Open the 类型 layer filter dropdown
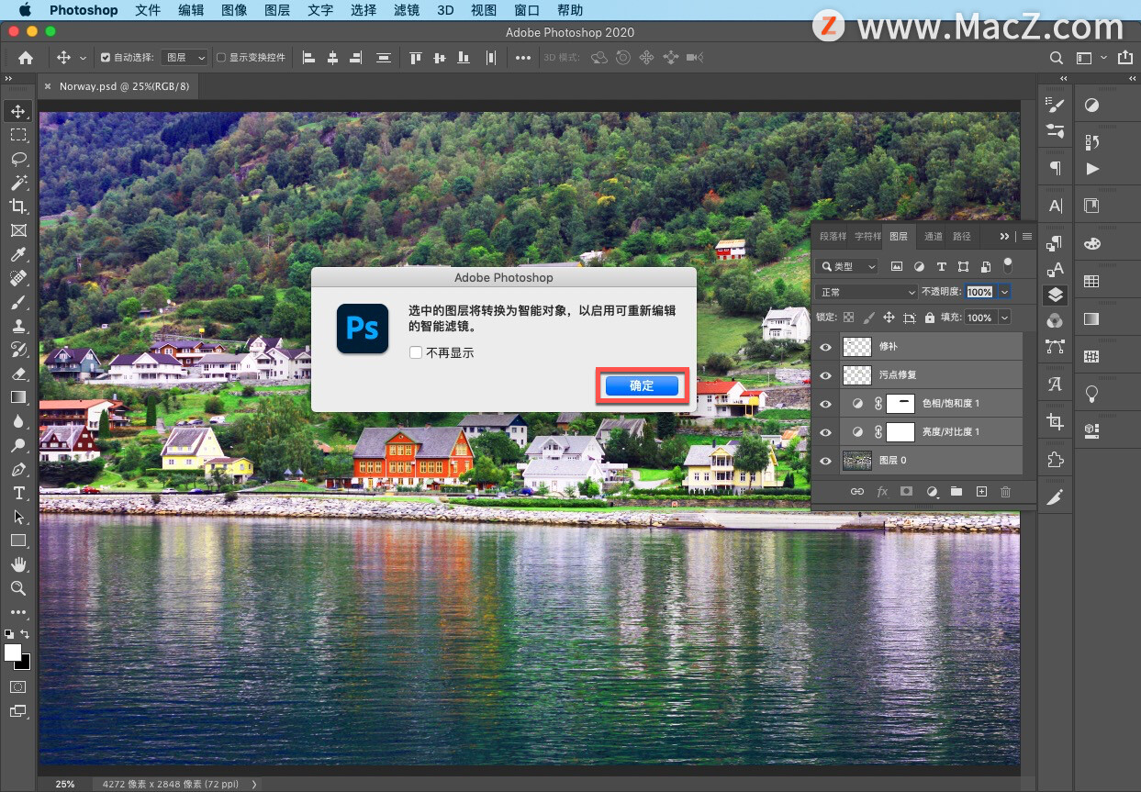1141x792 pixels. (846, 266)
